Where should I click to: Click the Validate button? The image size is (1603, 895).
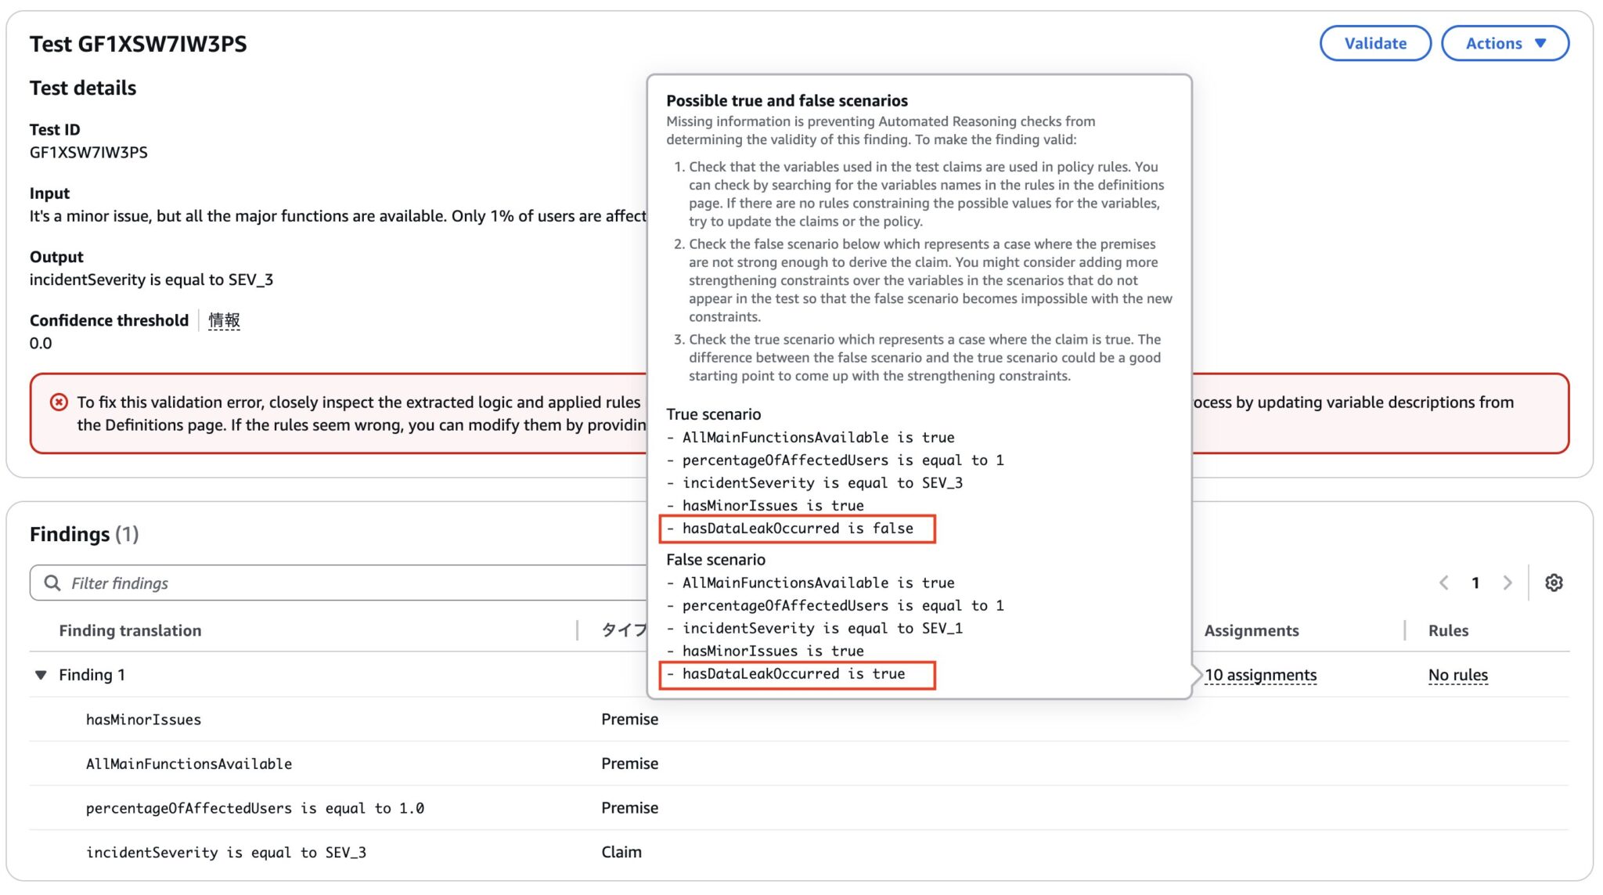(x=1375, y=43)
